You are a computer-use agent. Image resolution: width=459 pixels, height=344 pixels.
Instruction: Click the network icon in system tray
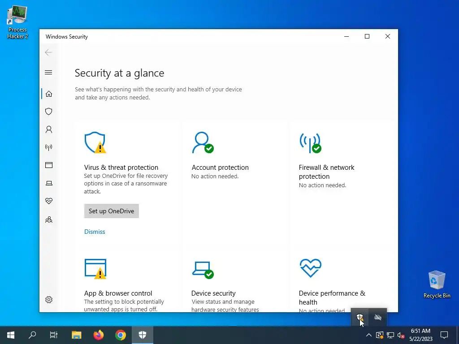pos(390,335)
